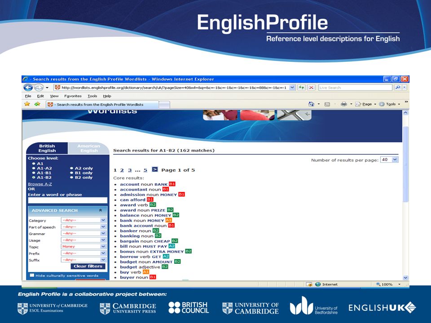Screen dimensions: 431x323
Task: Select the A1-B1 level radio button
Action: [34, 173]
